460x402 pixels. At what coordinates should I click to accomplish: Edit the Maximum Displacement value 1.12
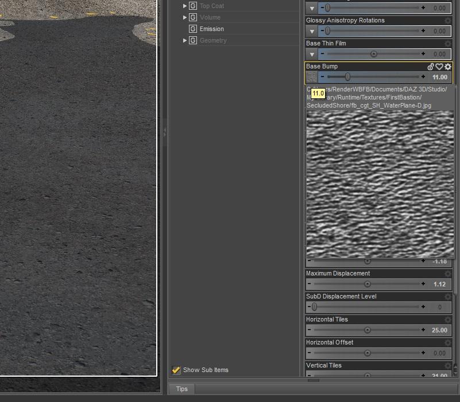[439, 284]
